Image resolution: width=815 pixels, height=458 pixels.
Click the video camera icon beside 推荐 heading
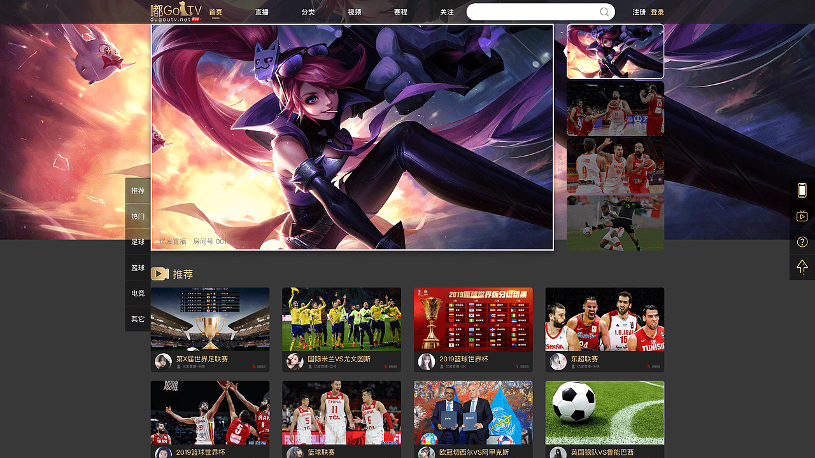pyautogui.click(x=160, y=274)
